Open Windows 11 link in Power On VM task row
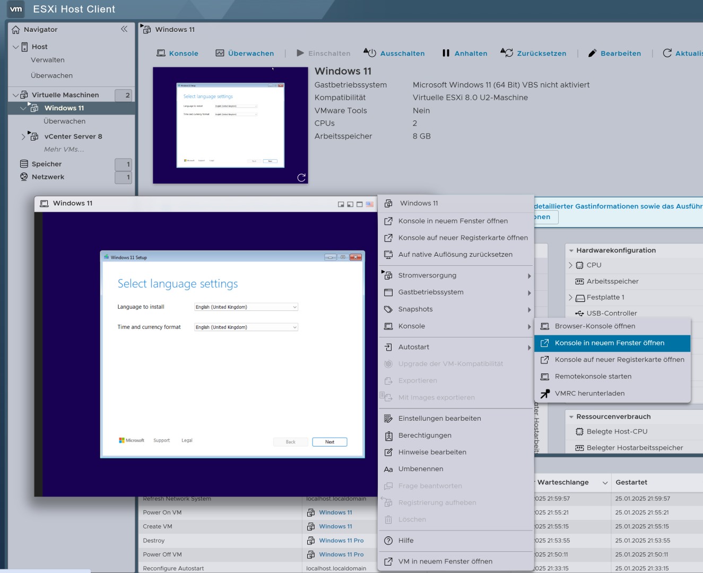This screenshot has width=703, height=573. pyautogui.click(x=335, y=513)
